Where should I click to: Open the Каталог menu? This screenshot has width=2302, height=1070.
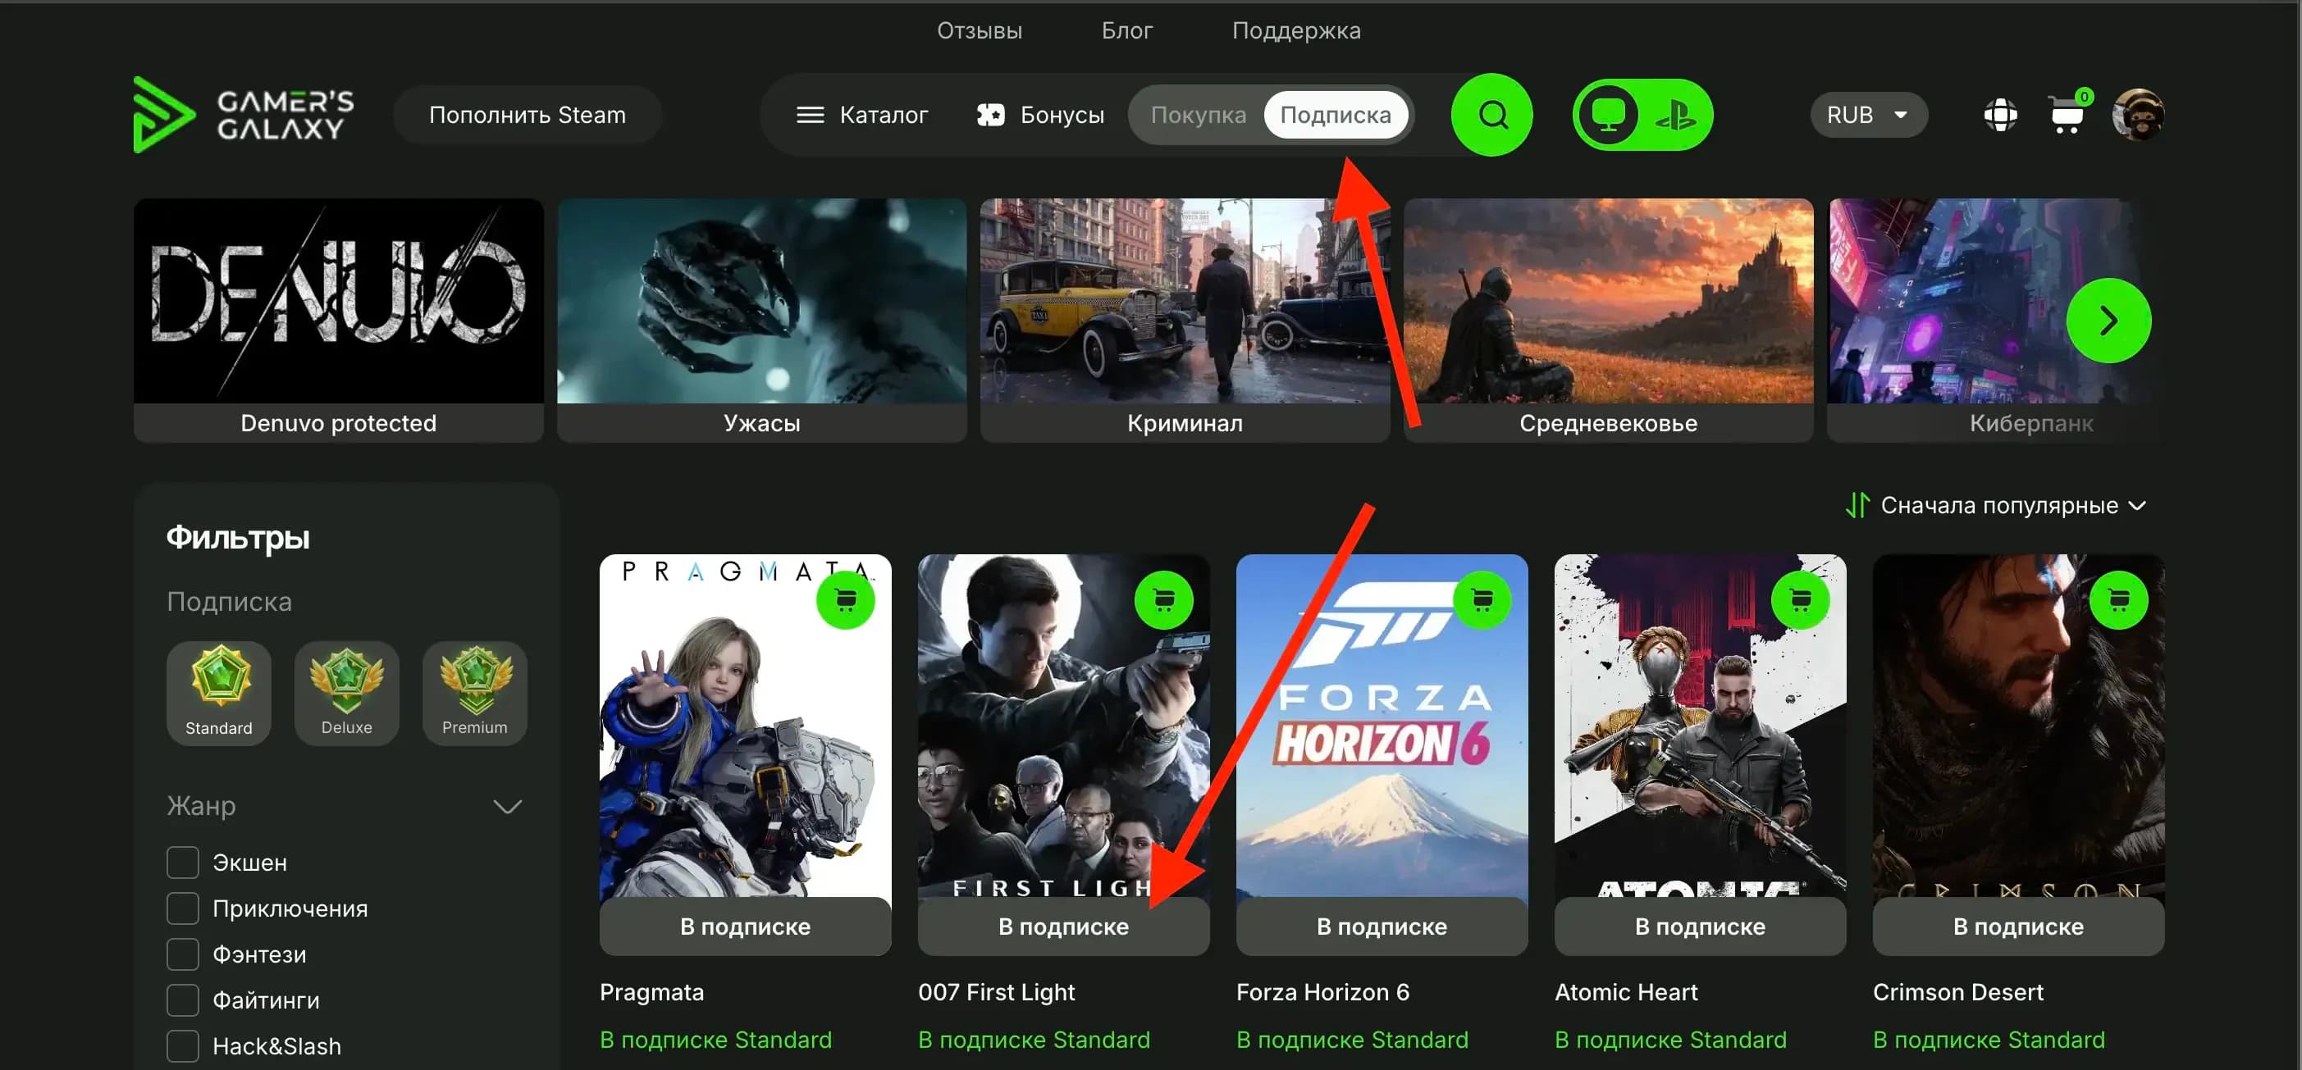tap(861, 116)
